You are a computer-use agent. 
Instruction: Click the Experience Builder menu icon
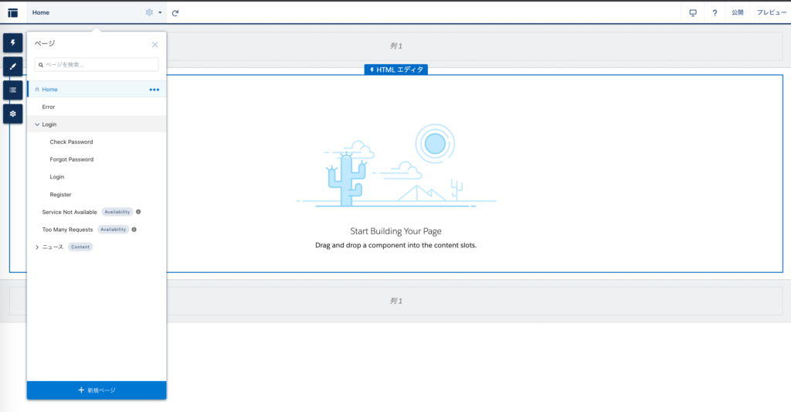click(12, 12)
